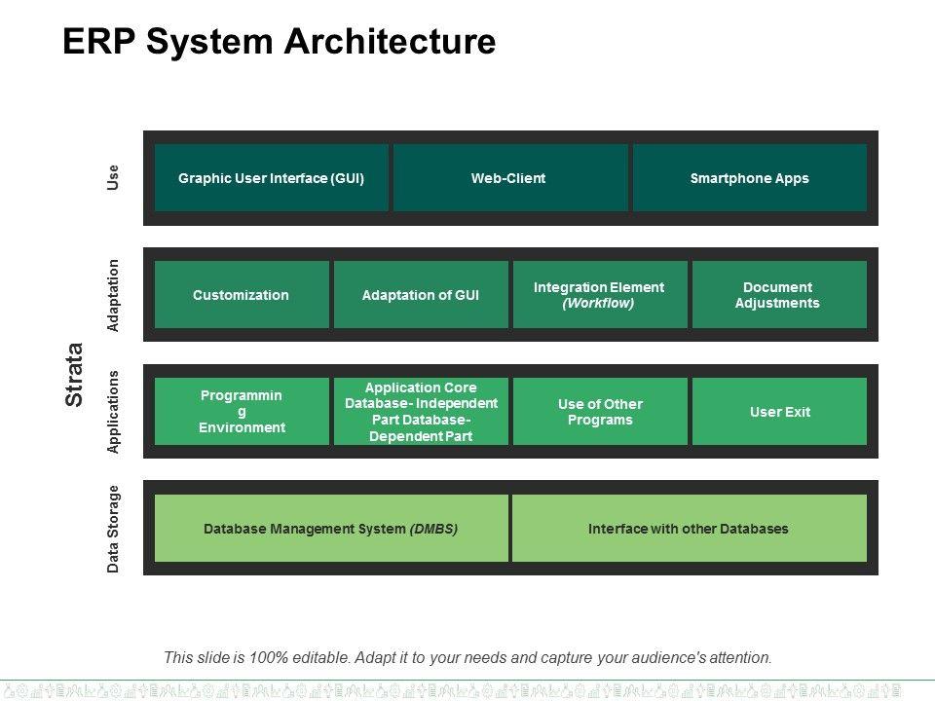935x701 pixels.
Task: Click the Application Core Database-Independent box
Action: [x=421, y=411]
